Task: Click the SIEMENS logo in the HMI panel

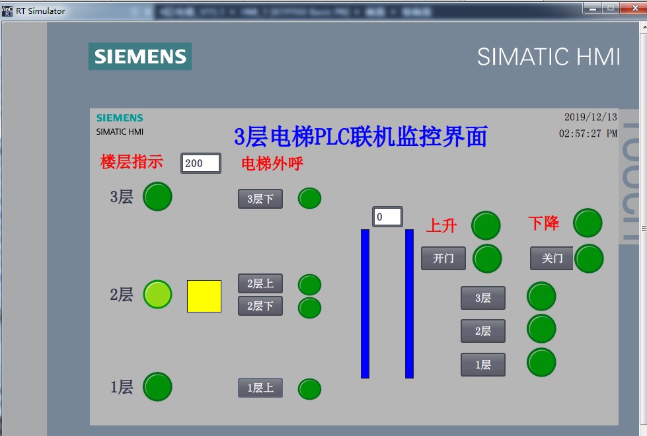Action: coord(119,116)
